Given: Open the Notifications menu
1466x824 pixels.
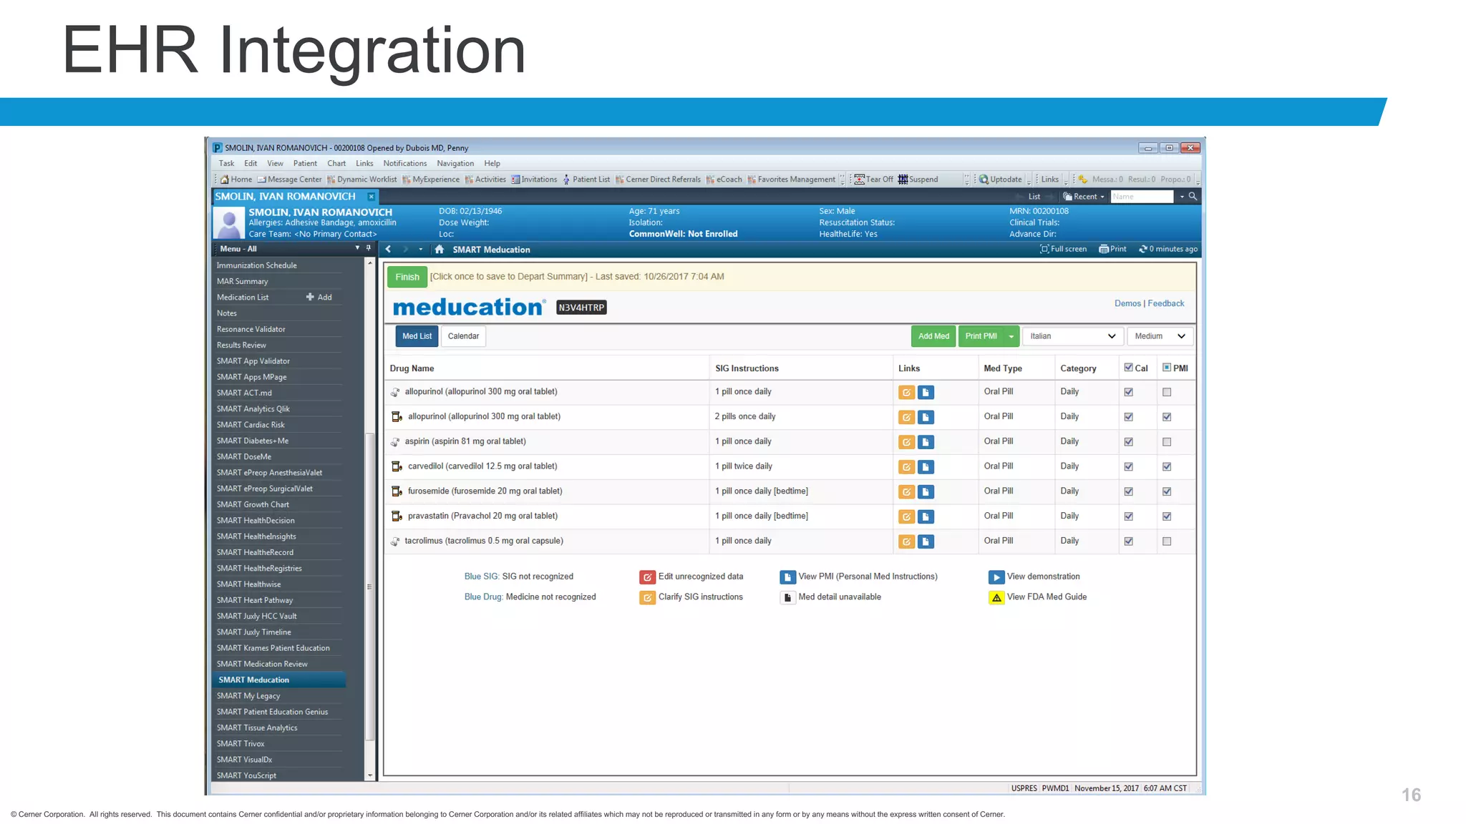Looking at the screenshot, I should click(404, 163).
